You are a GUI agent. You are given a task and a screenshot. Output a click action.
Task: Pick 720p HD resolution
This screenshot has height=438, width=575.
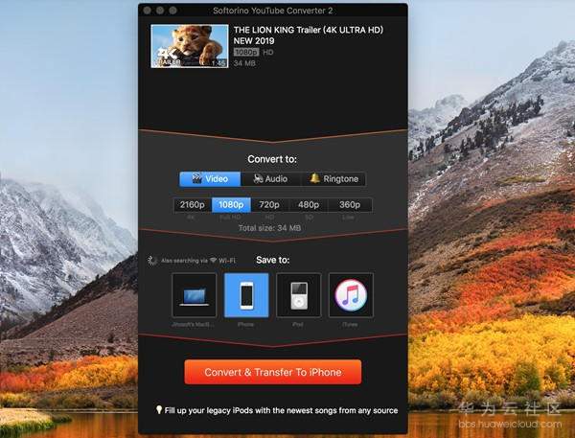(269, 205)
